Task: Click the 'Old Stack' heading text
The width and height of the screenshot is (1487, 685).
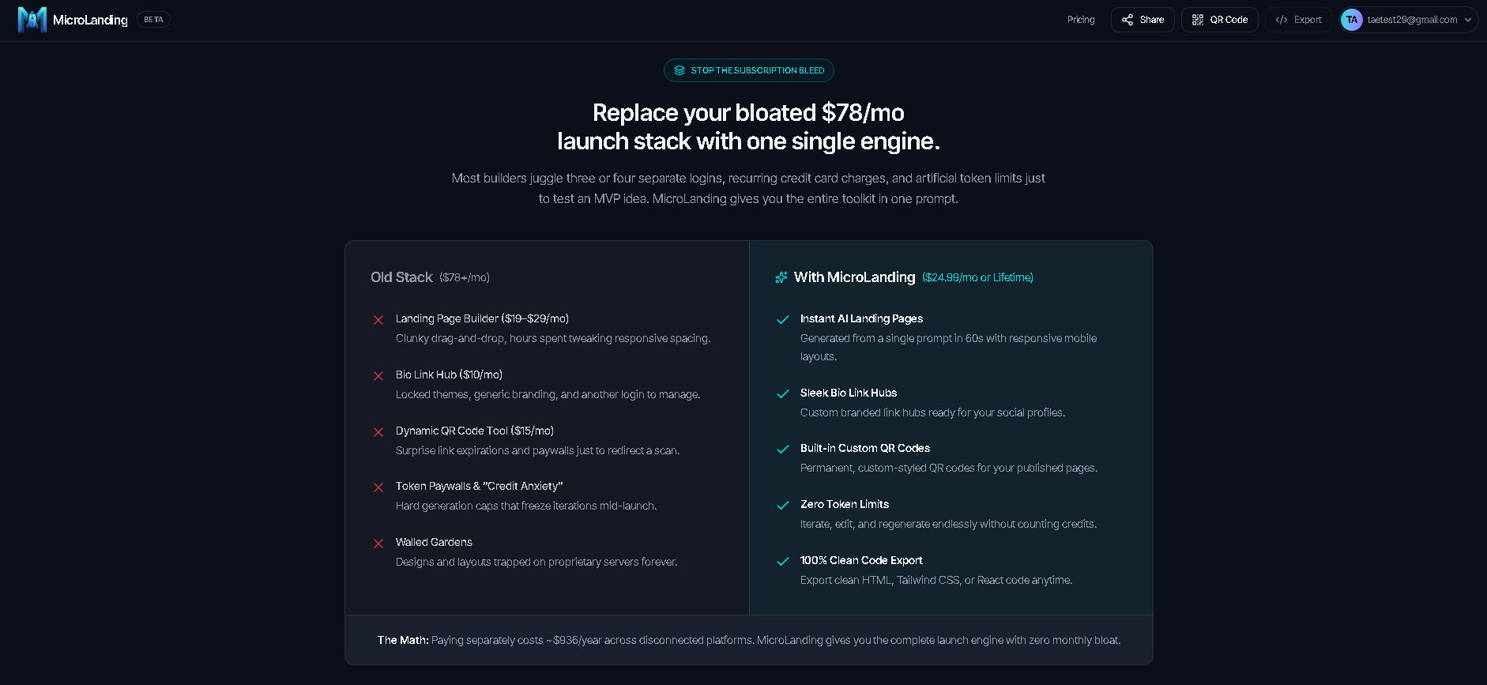Action: 401,277
